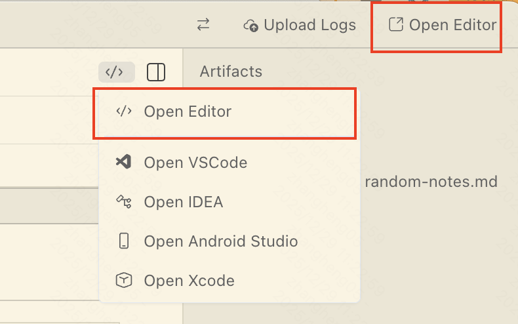Viewport: 518px width, 324px height.
Task: Click the swap arrows icon in toolbar
Action: tap(203, 25)
